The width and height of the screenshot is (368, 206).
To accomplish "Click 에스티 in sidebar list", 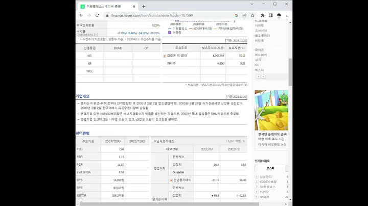I will (x=259, y=70).
